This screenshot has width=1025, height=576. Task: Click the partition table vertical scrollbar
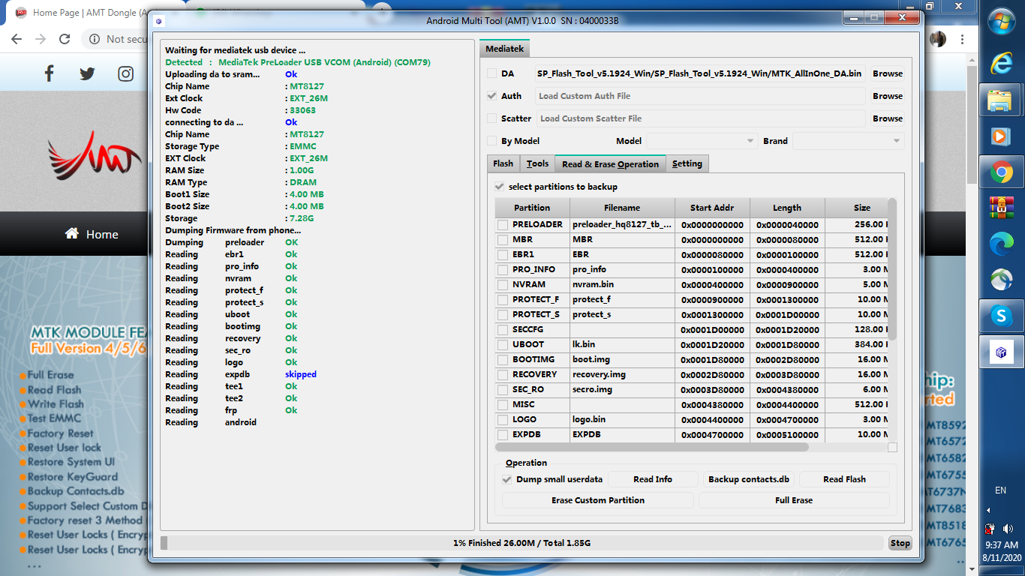pos(892,268)
